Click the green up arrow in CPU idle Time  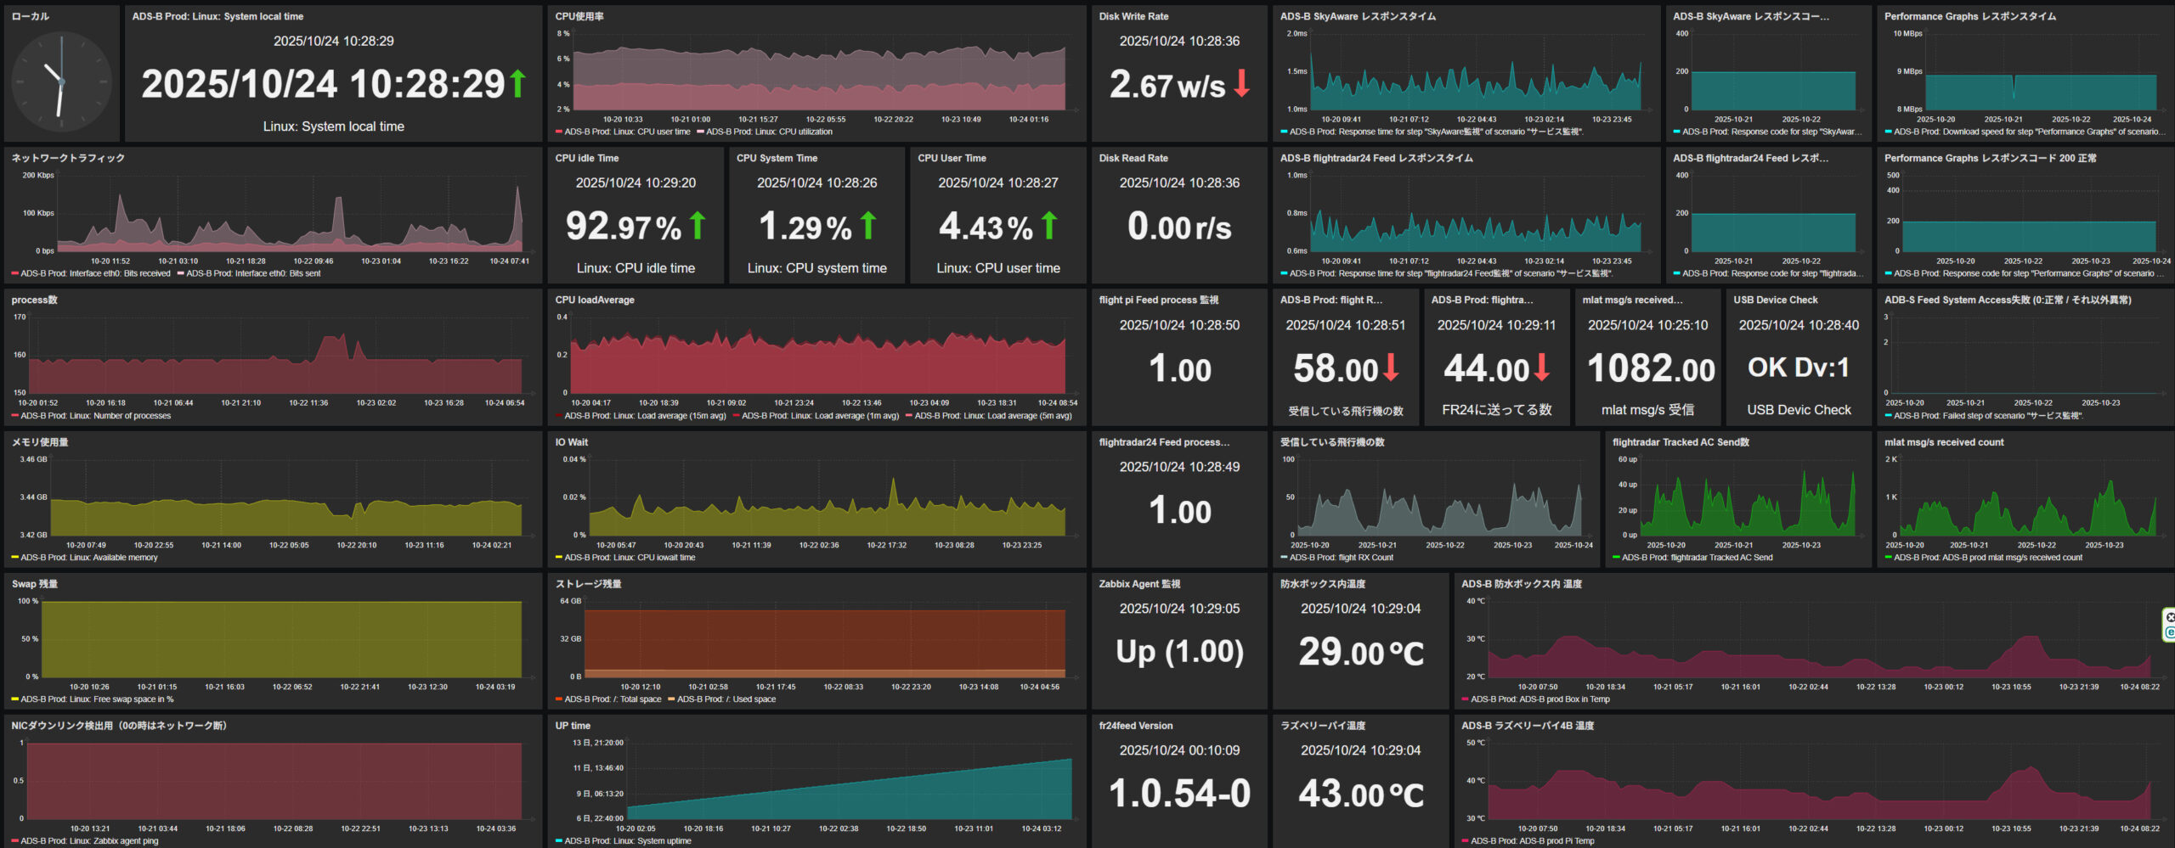[698, 226]
